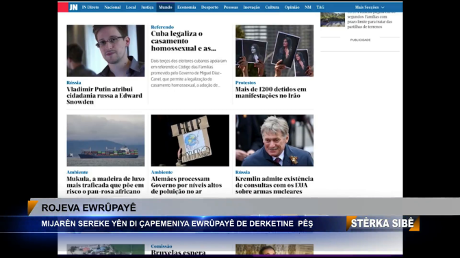This screenshot has height=258, width=460.
Task: Click the JN logo icon
Action: click(x=73, y=8)
